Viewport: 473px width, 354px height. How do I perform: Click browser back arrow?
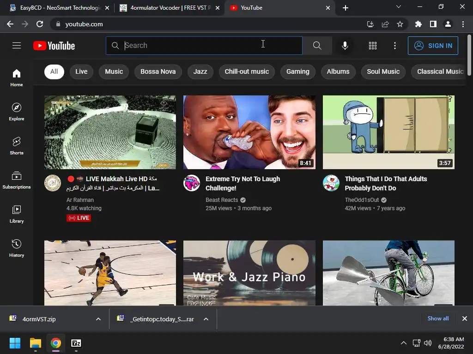(10, 24)
